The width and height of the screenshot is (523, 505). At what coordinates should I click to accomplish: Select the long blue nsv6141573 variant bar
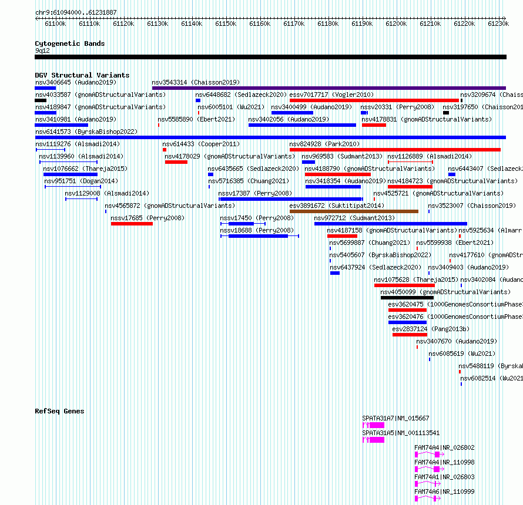[x=270, y=137]
